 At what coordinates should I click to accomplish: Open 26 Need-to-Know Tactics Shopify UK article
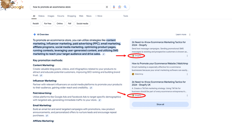click(159, 83)
